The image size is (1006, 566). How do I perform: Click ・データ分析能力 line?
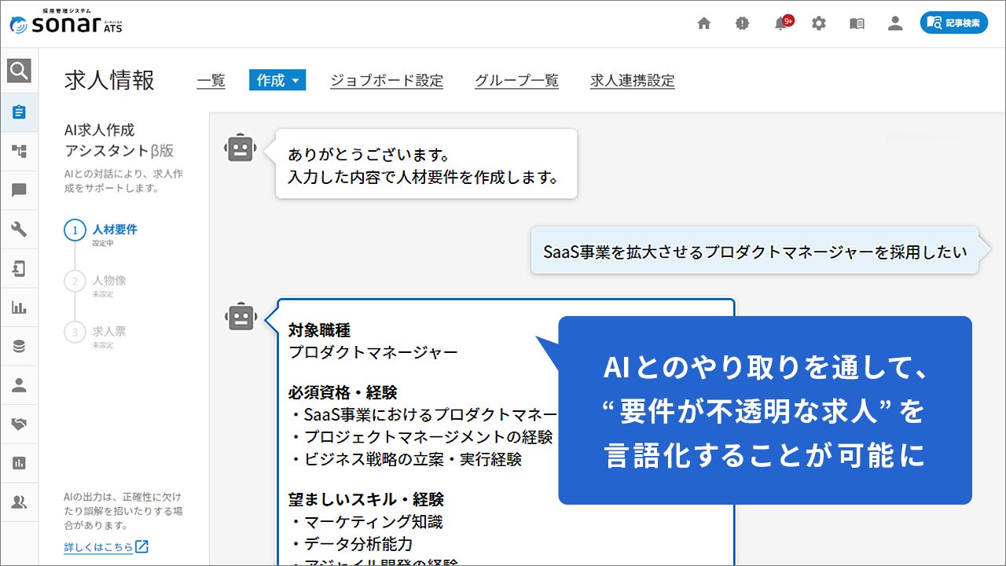[x=350, y=543]
